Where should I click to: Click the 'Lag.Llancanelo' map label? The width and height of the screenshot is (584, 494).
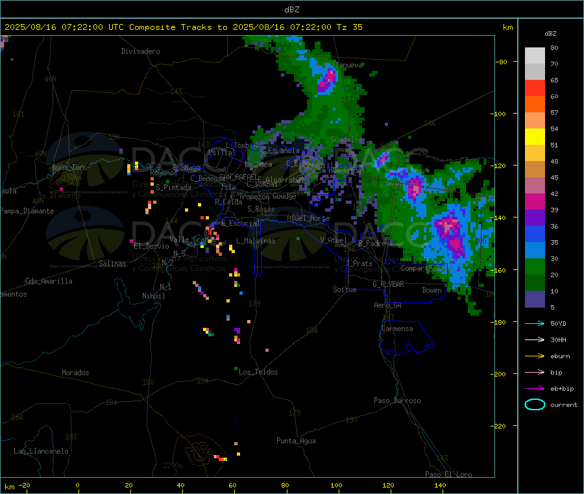pyautogui.click(x=41, y=451)
